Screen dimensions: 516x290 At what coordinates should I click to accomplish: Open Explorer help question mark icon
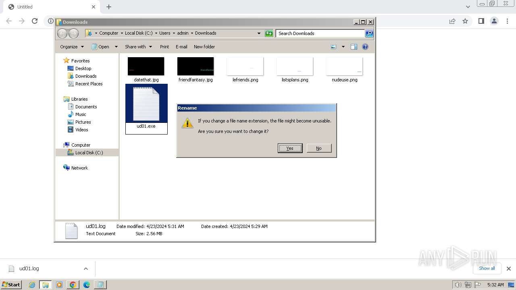click(365, 47)
